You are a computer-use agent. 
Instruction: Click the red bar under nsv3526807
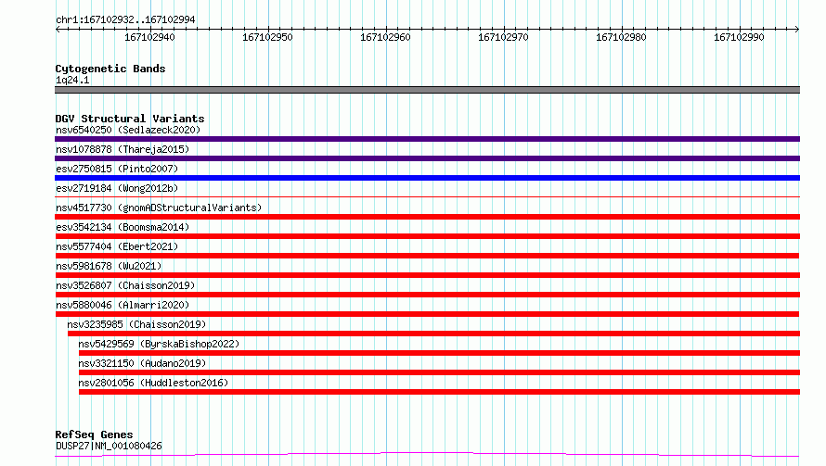pyautogui.click(x=427, y=295)
